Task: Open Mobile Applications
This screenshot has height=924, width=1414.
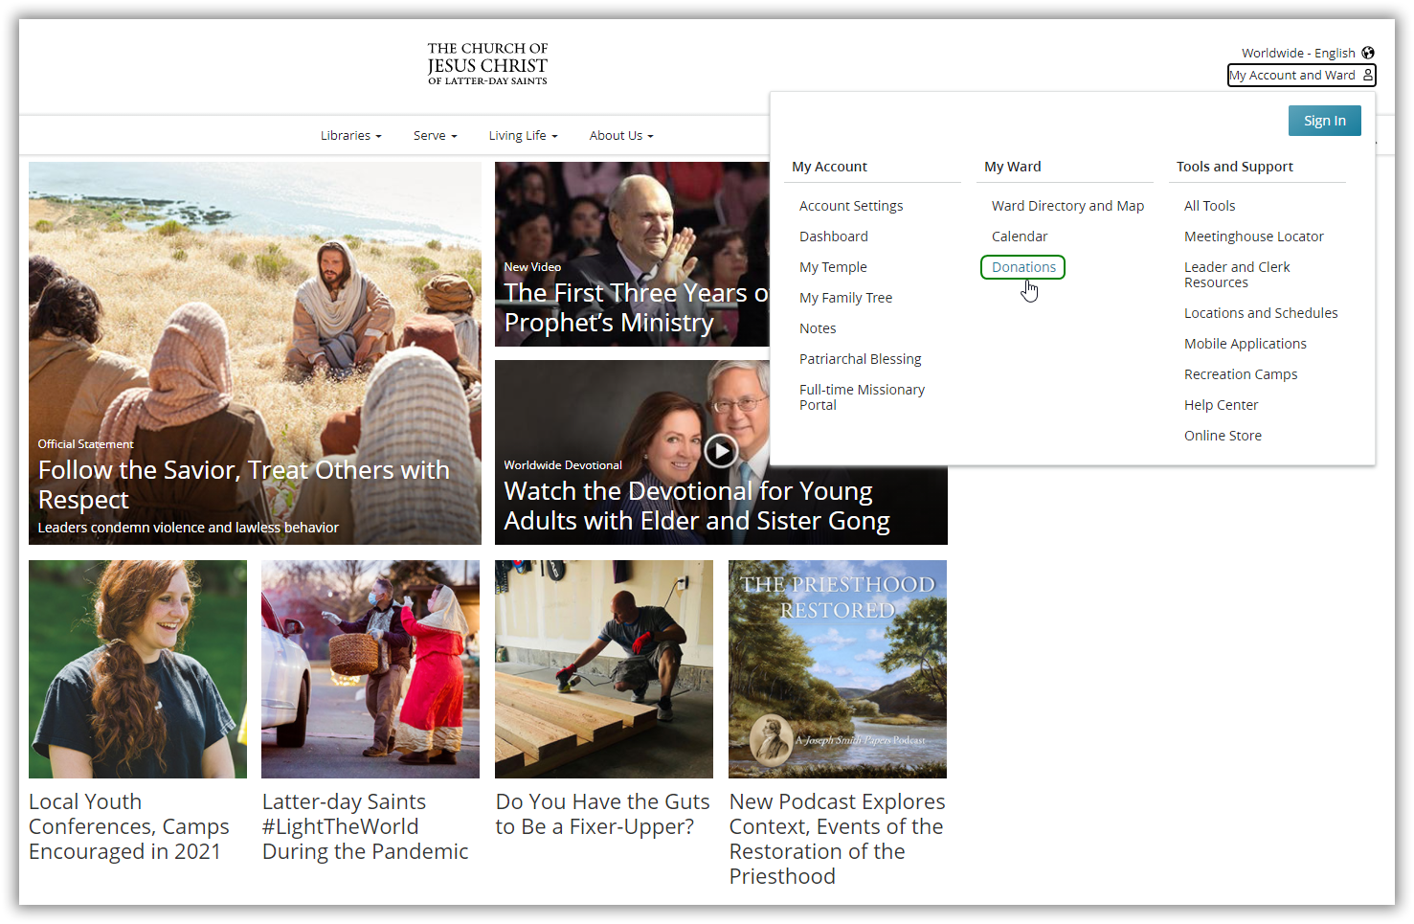Action: pyautogui.click(x=1245, y=344)
